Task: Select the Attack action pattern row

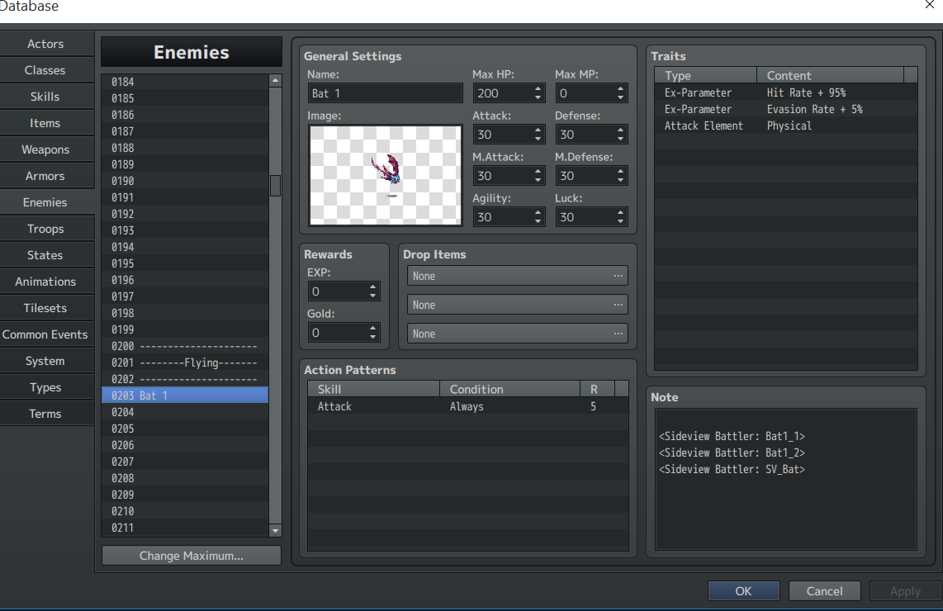Action: [x=467, y=406]
